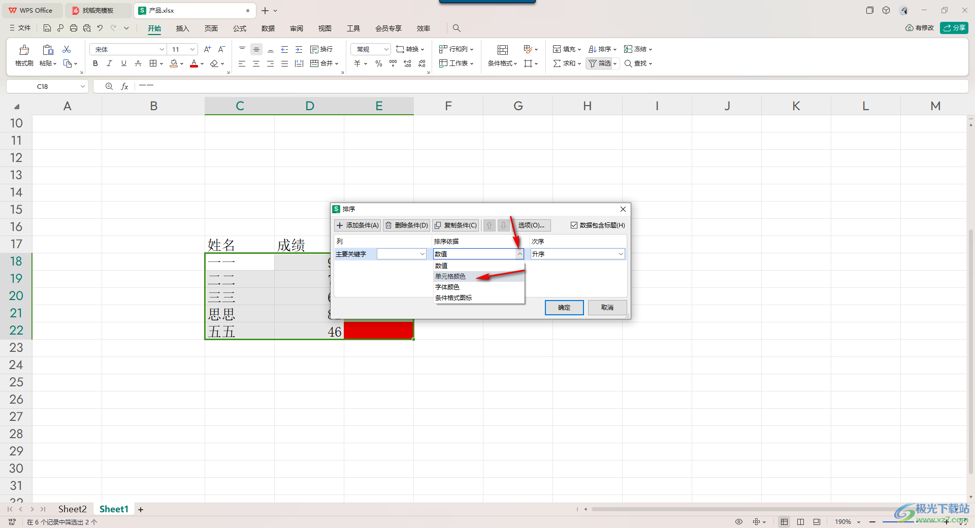Click the Print icon in quick toolbar
This screenshot has width=975, height=528.
click(74, 28)
